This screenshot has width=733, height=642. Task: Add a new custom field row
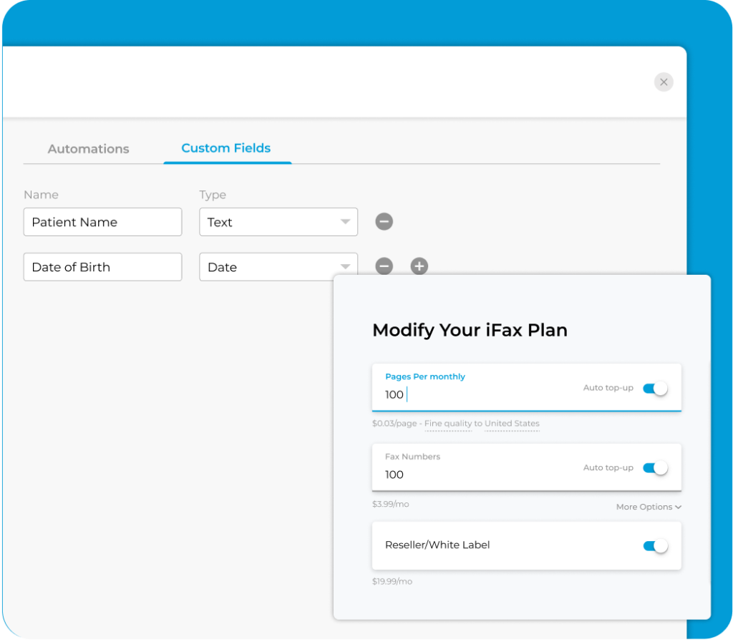[419, 266]
